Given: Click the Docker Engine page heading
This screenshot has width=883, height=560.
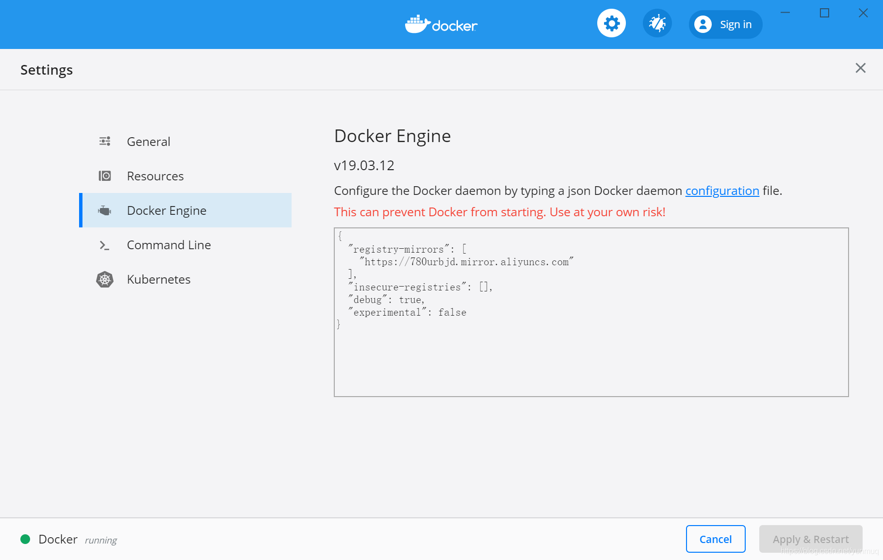Looking at the screenshot, I should 392,136.
